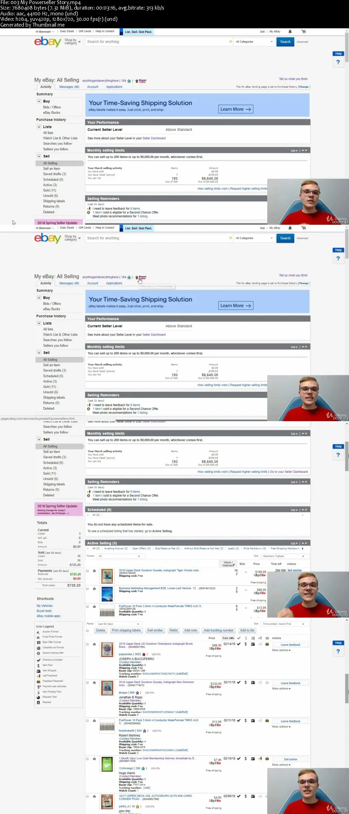Open the Edit menu in the Scheduled (0) header
349x814 pixels.
pos(294,510)
